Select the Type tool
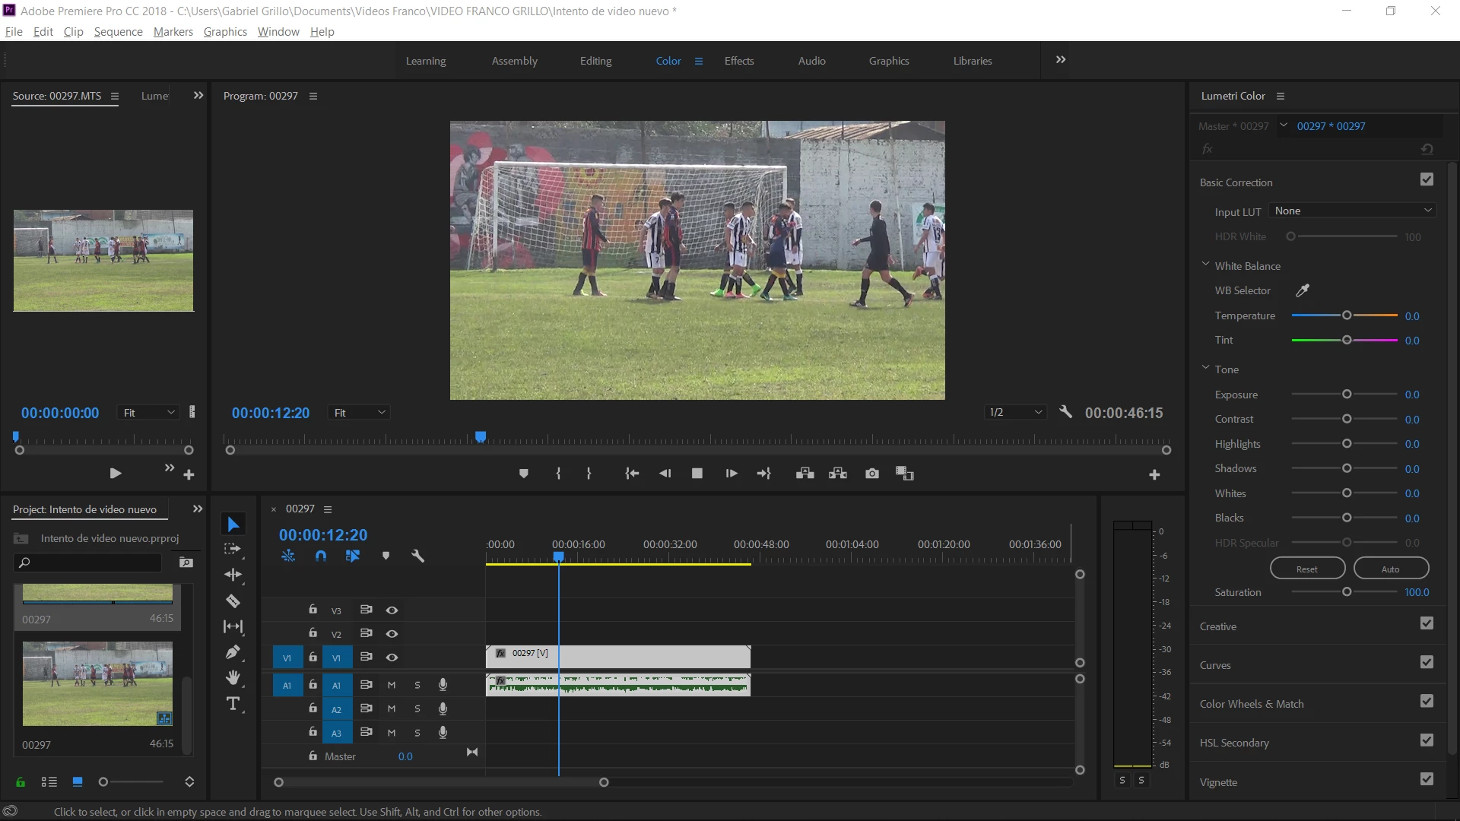 tap(233, 704)
